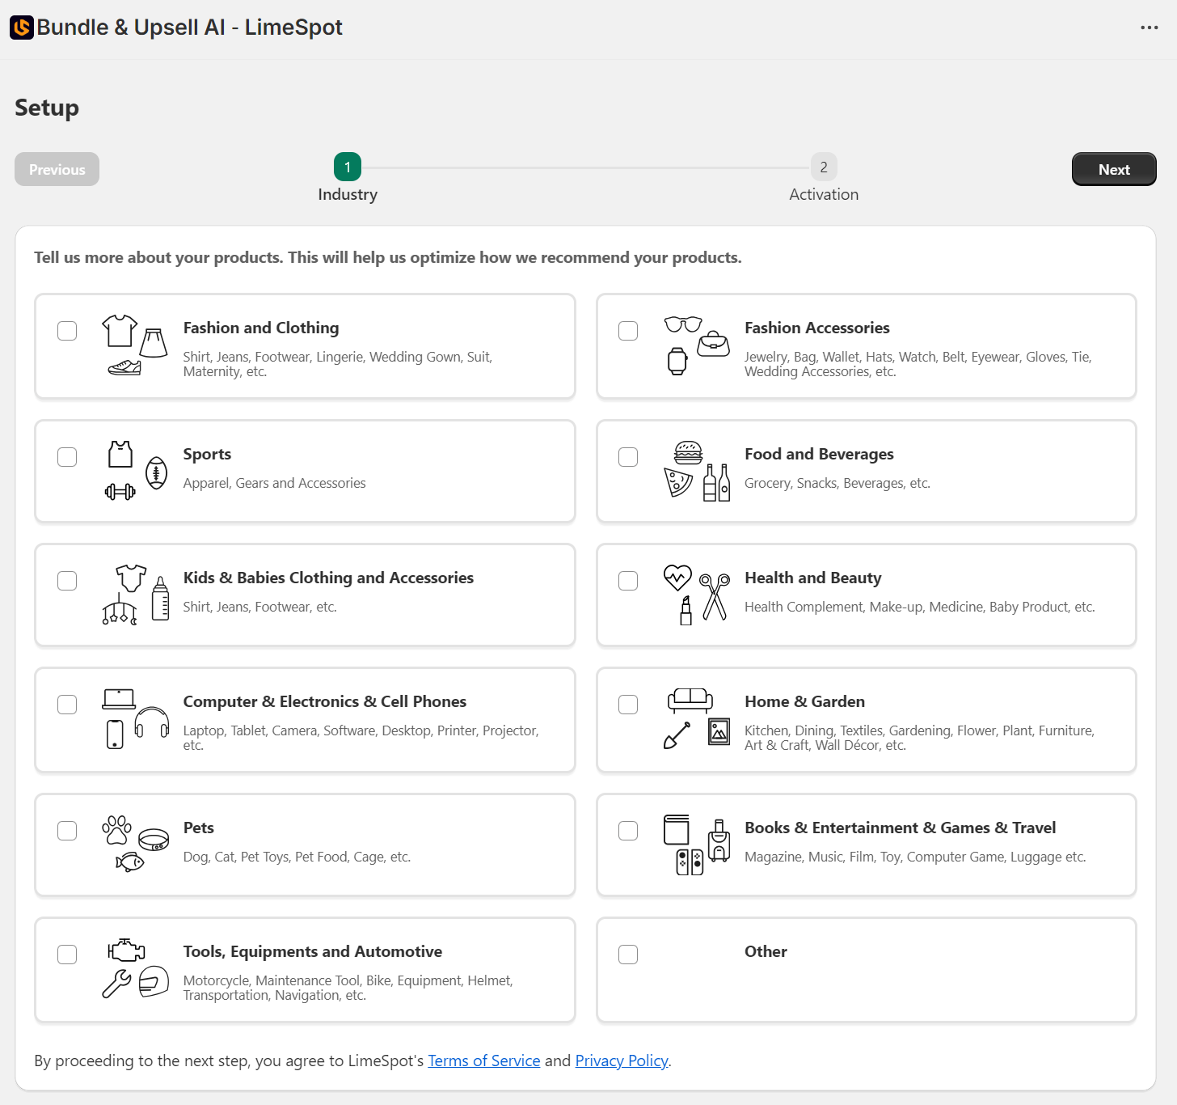Click the Computer & Electronics laptop icon
This screenshot has height=1105, width=1177.
(118, 699)
